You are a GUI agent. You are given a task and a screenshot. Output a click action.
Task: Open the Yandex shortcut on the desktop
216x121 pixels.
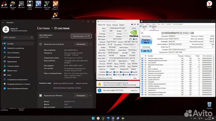tap(209, 4)
